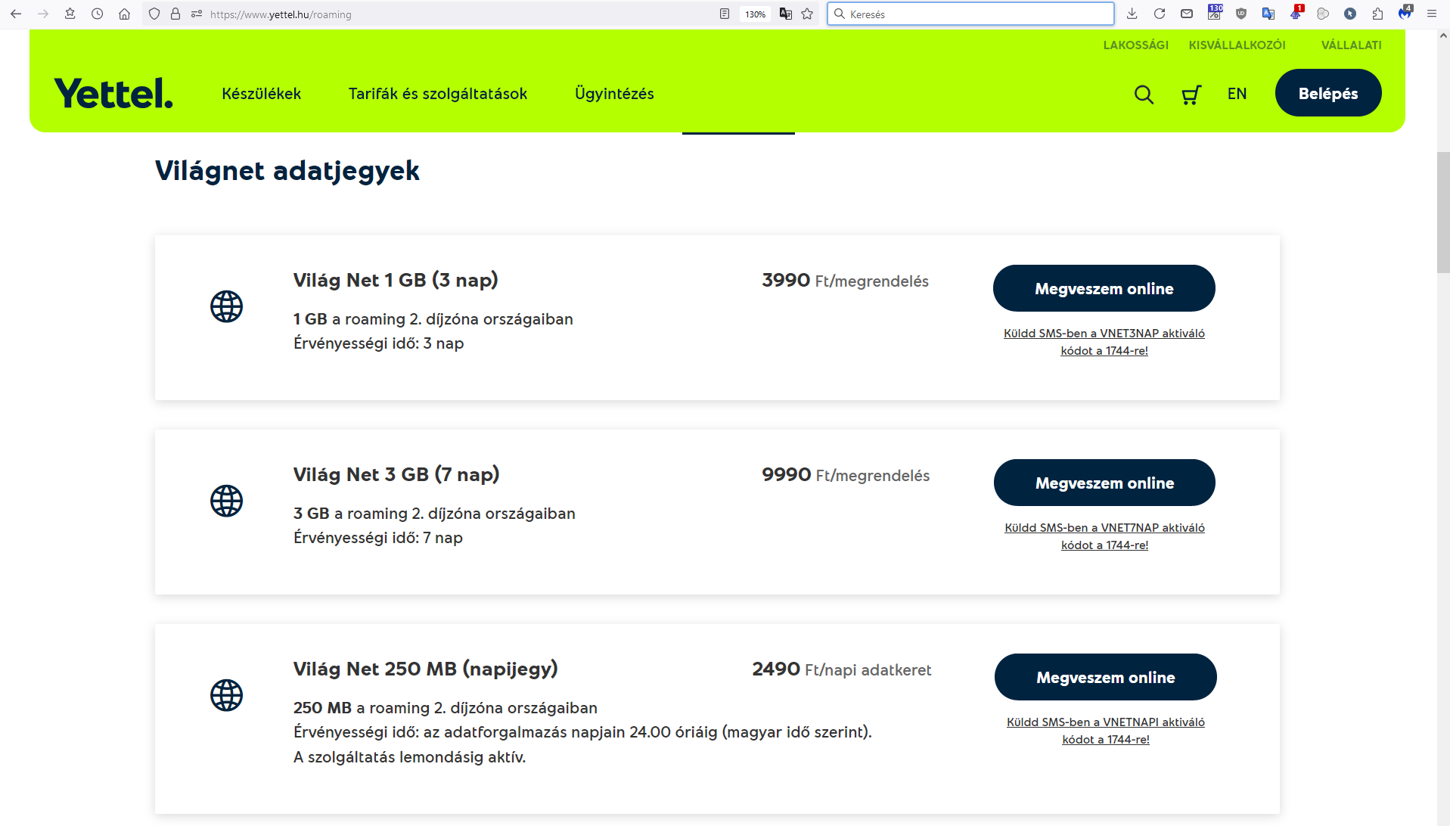Click the Belépés login button
Screen dimensions: 1450x826
click(1327, 93)
